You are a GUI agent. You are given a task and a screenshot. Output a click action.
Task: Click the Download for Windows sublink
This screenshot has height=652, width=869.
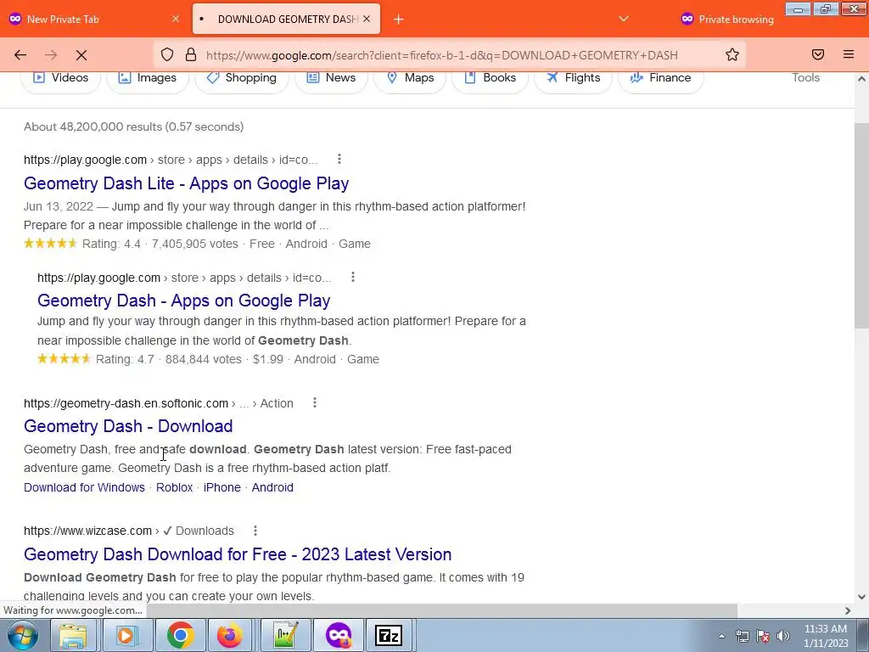click(84, 487)
